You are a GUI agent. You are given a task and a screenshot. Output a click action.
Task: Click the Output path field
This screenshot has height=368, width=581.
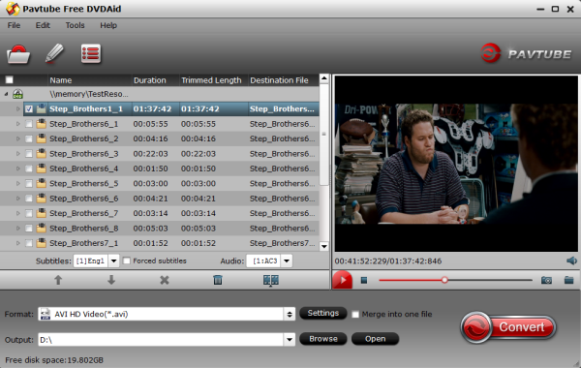tap(162, 340)
